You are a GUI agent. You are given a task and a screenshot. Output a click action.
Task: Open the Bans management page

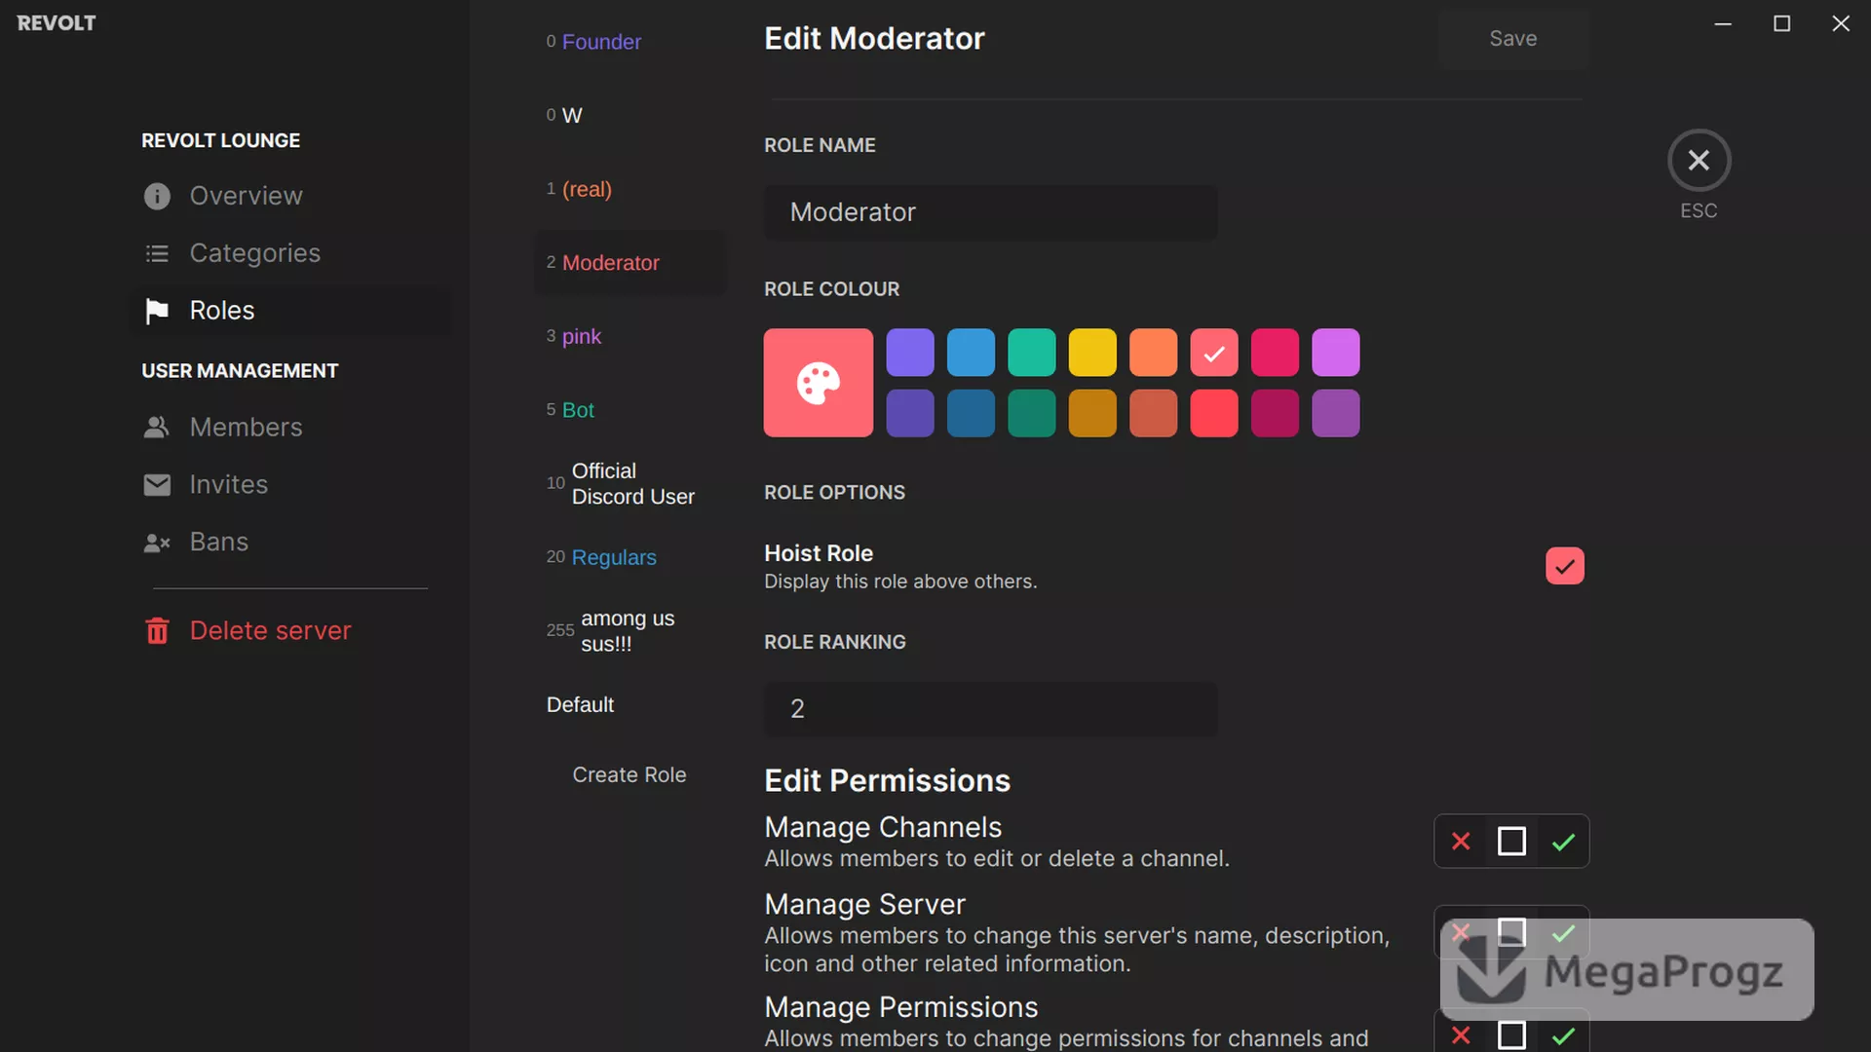point(290,543)
